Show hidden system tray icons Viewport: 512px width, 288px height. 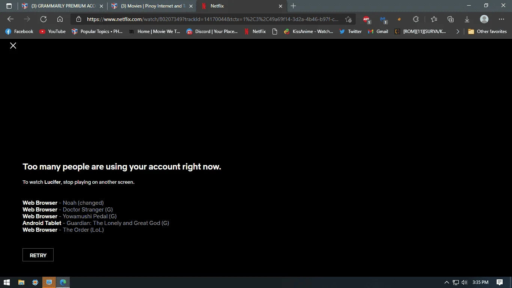pos(446,282)
